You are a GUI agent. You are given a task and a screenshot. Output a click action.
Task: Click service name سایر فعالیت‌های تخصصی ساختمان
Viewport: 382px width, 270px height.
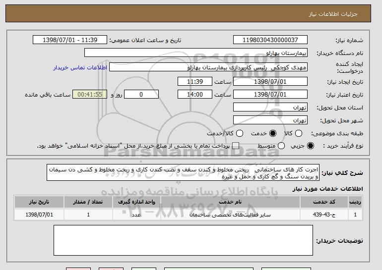pos(230,215)
